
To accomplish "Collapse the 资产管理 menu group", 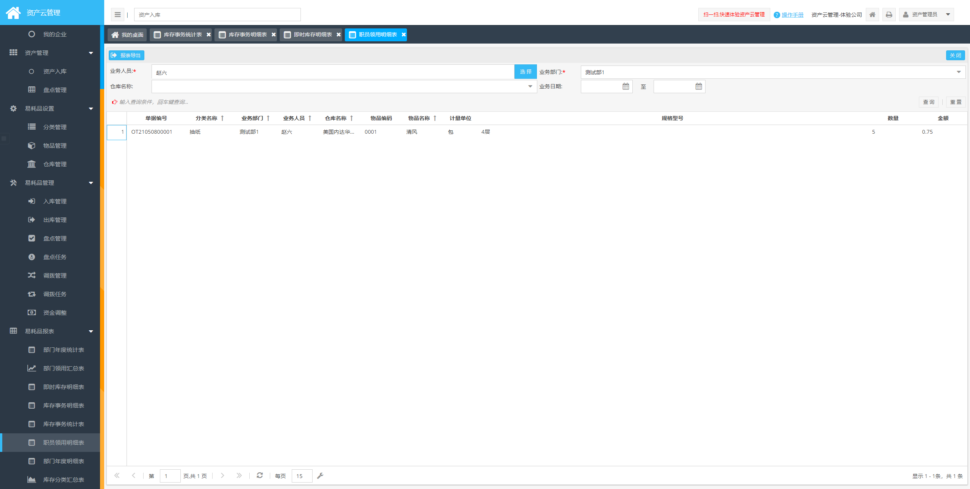I will point(50,53).
